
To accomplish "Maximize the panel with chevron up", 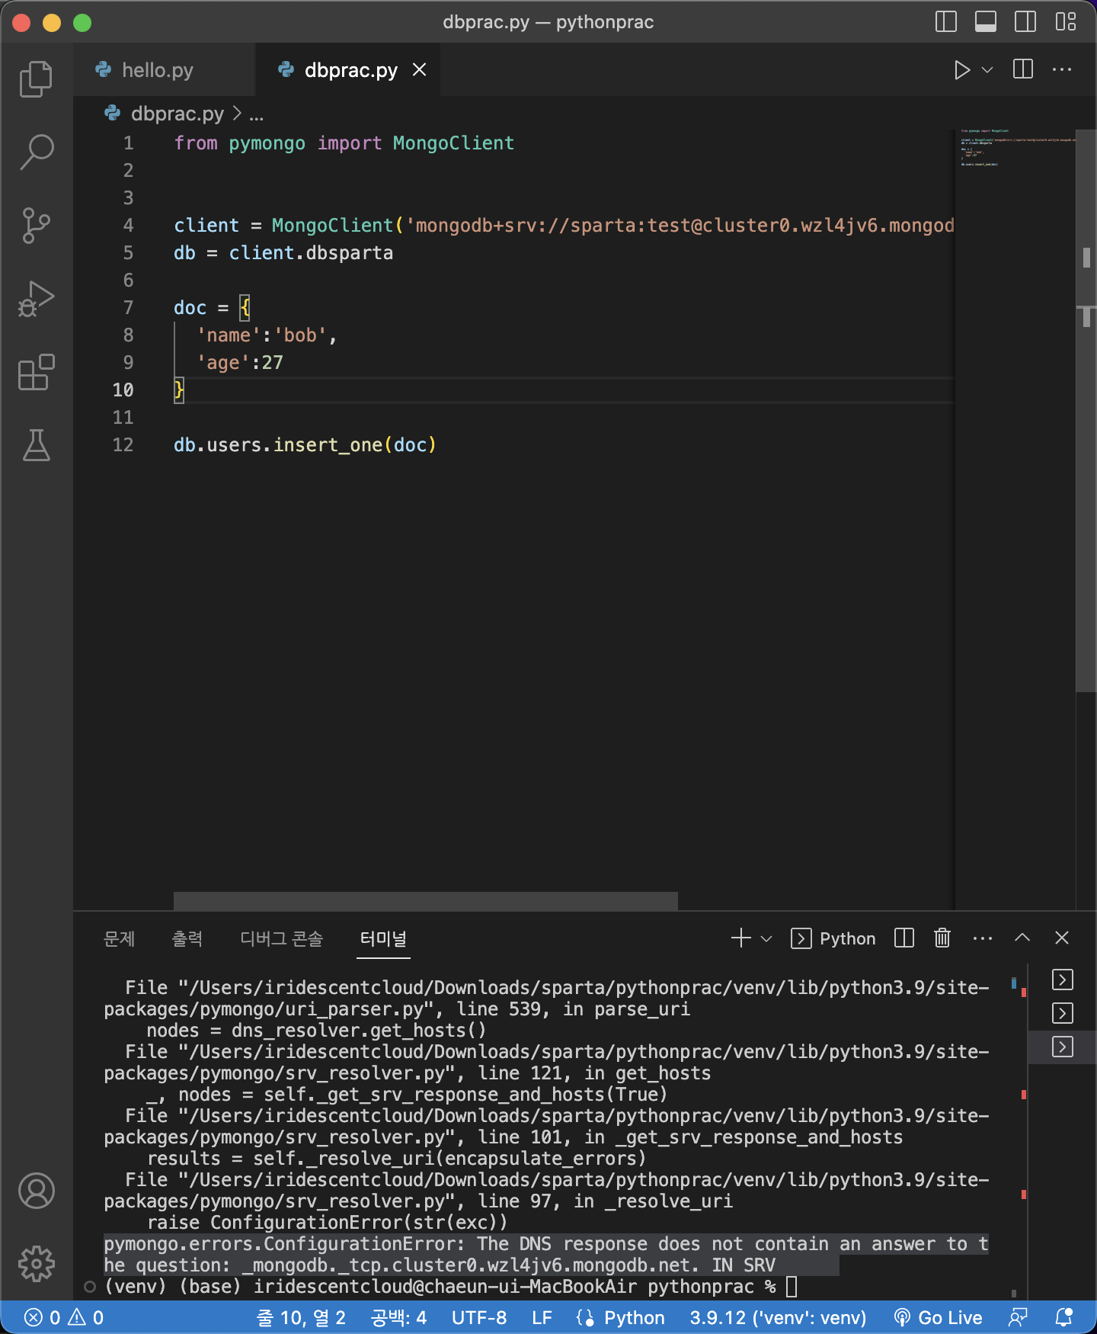I will tap(1022, 938).
